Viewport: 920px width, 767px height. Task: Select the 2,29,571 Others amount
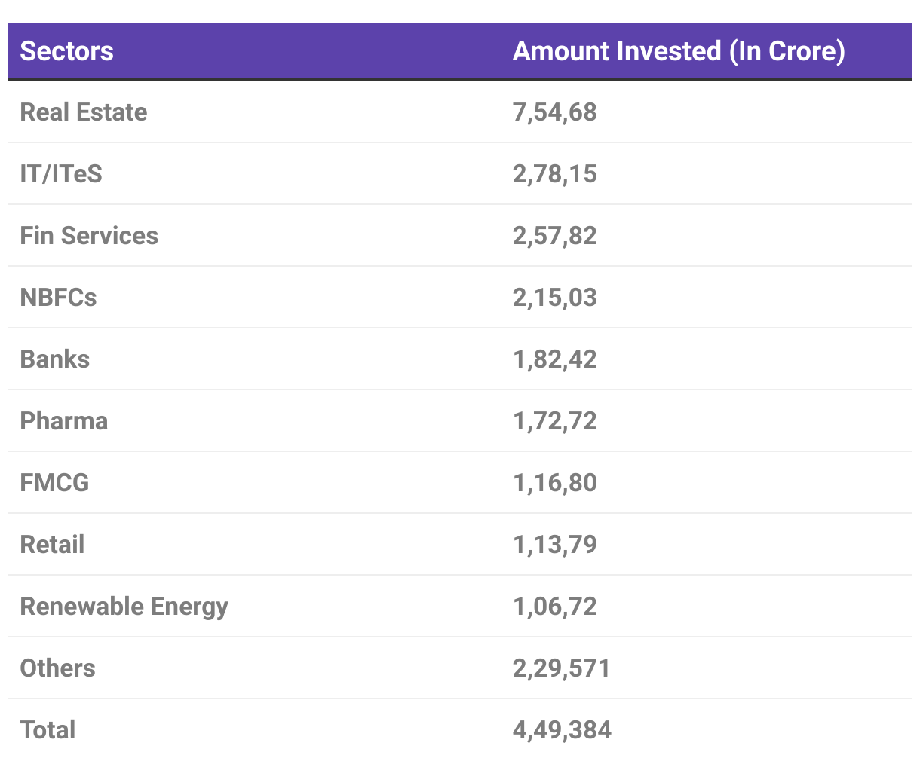[561, 668]
